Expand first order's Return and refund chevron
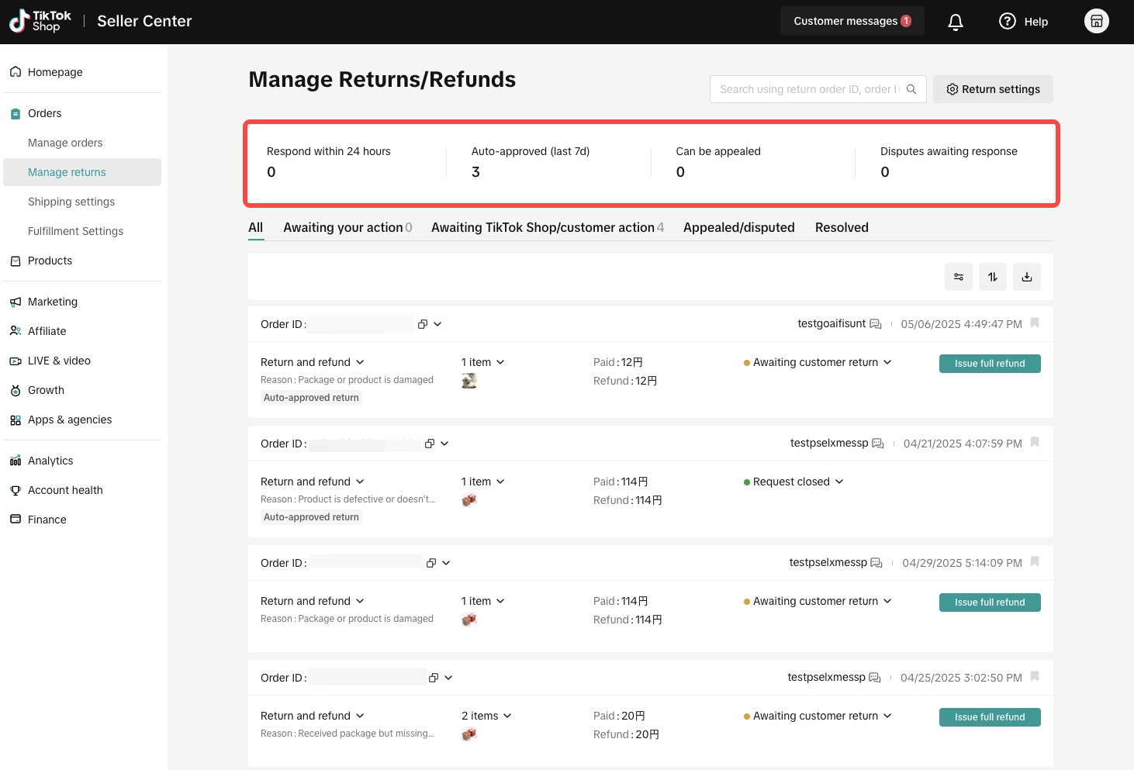The height and width of the screenshot is (770, 1134). point(360,362)
